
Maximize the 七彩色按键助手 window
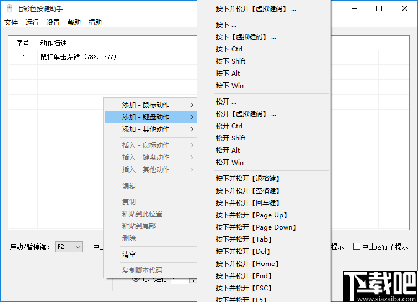click(x=379, y=8)
